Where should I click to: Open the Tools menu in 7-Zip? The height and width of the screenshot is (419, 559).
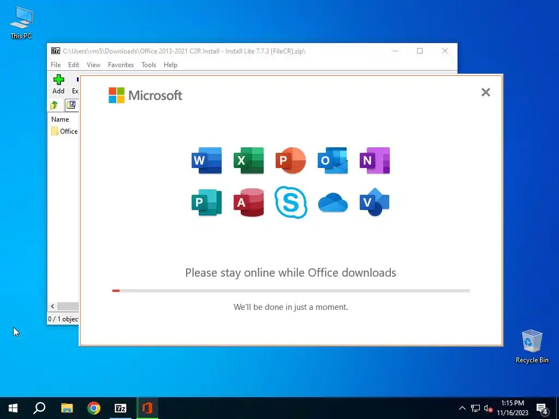tap(148, 65)
